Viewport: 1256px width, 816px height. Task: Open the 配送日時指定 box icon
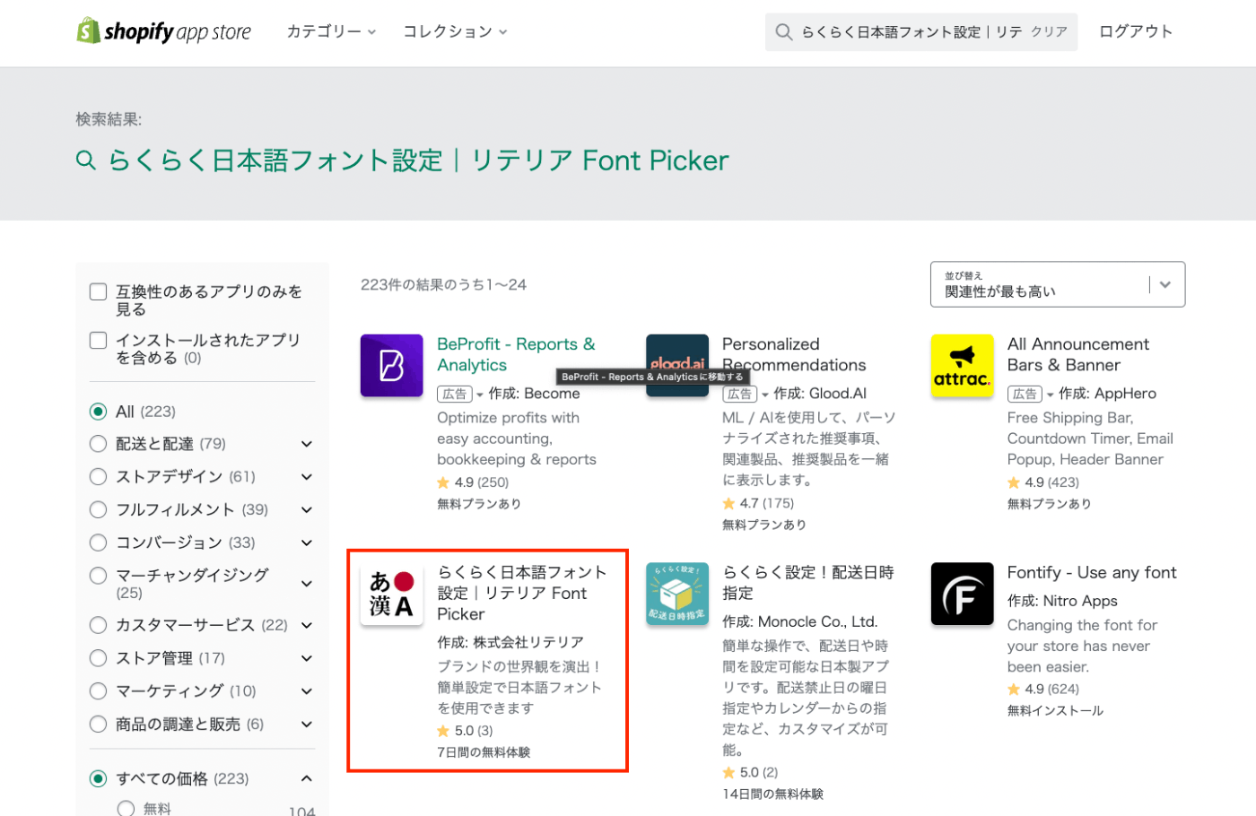point(677,594)
